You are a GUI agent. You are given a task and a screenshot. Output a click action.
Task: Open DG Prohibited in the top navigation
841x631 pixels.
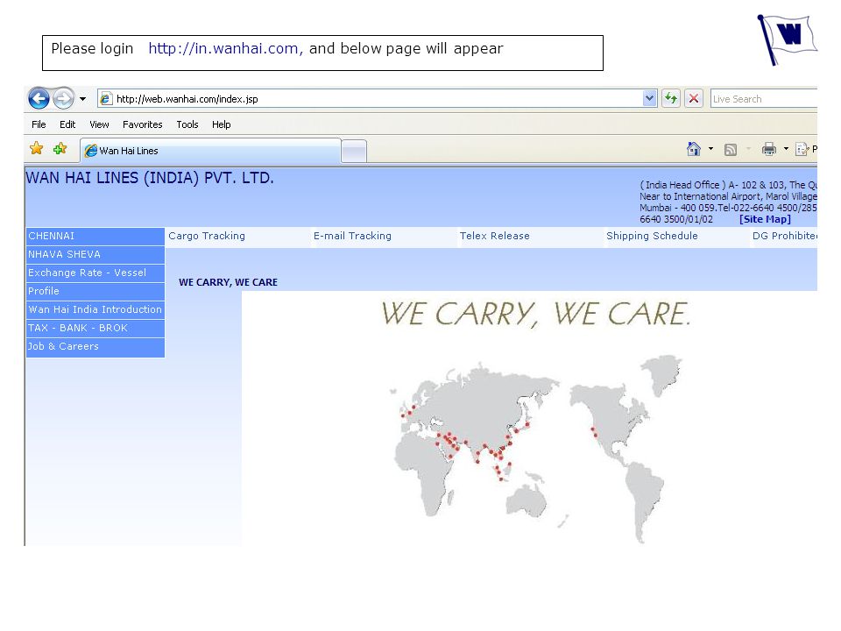[785, 236]
